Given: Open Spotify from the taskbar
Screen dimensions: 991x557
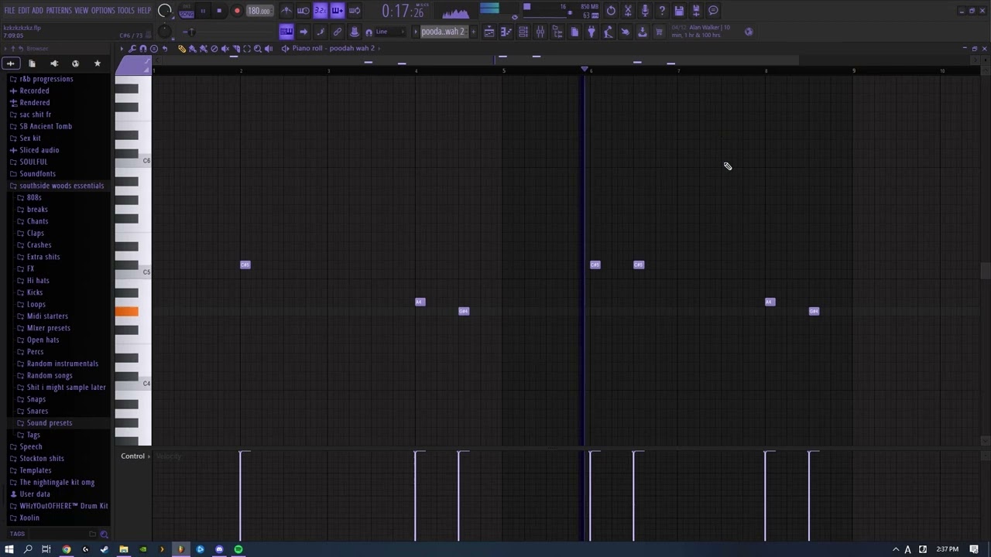Looking at the screenshot, I should 238,549.
